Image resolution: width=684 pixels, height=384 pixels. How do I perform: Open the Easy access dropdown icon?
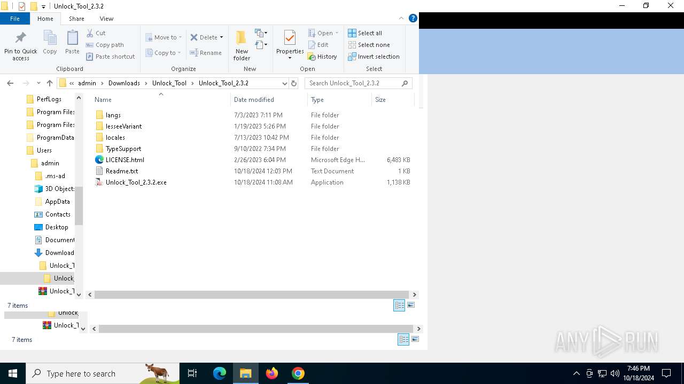[261, 45]
